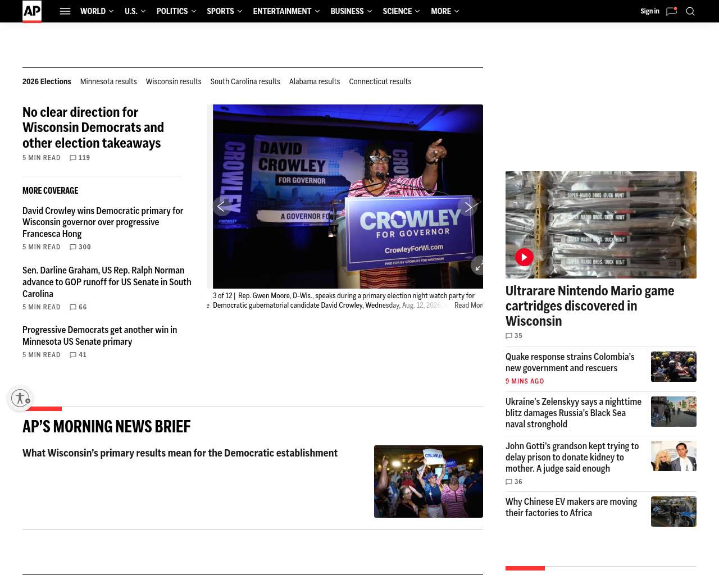Click Sign in
The height and width of the screenshot is (575, 719).
point(650,11)
